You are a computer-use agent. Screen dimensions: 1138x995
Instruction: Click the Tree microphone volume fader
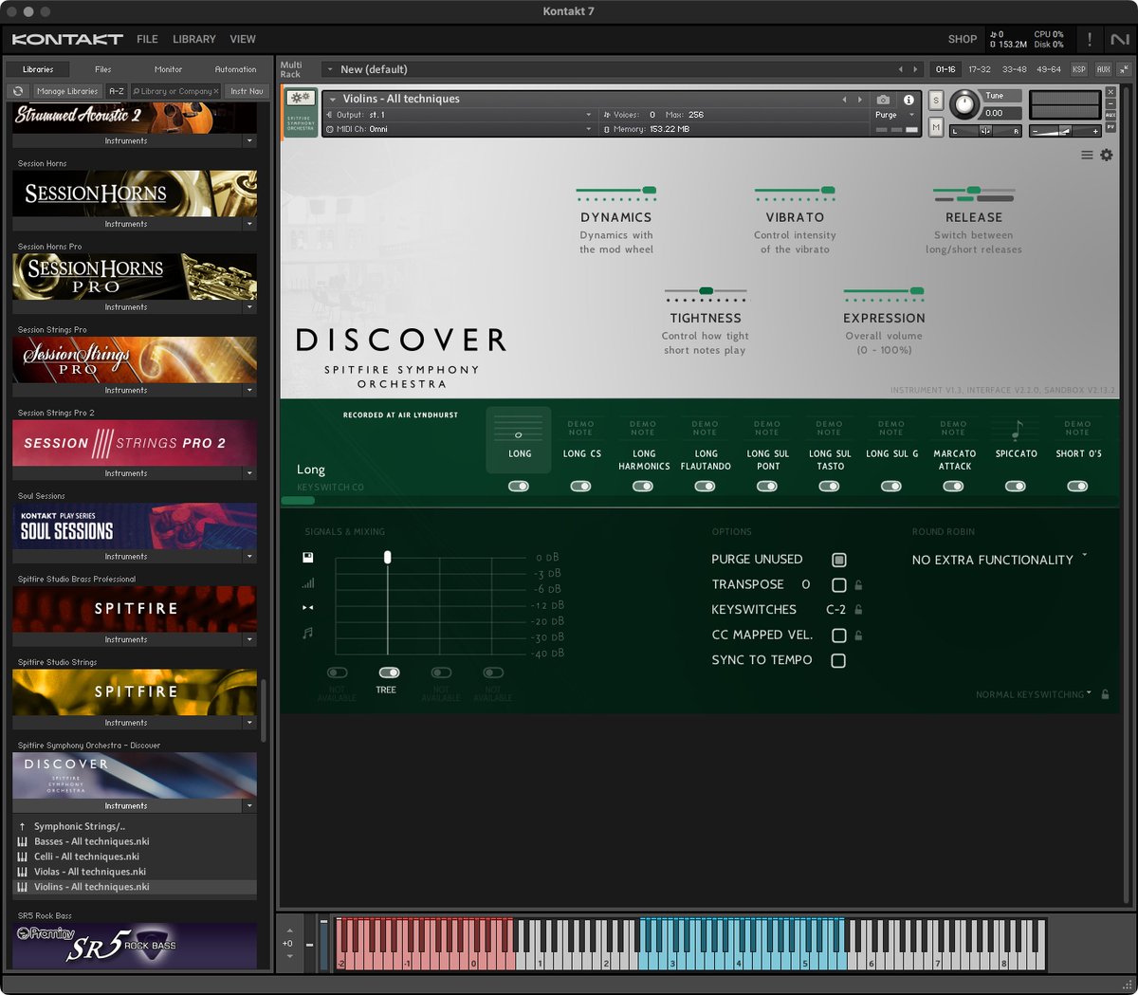[x=387, y=557]
